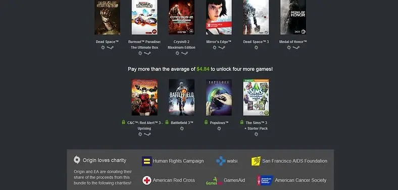Viewport: 398px width, 190px height.
Task: Click Steam icon under Crysis 2 Maximum Edition
Action: [184, 53]
